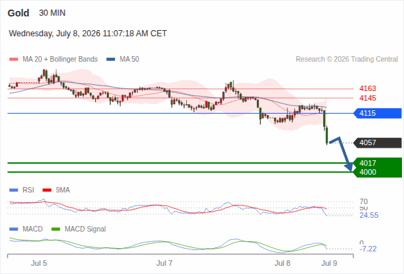The height and width of the screenshot is (274, 404).
Task: Click the Jul 8 date axis label
Action: pyautogui.click(x=282, y=263)
